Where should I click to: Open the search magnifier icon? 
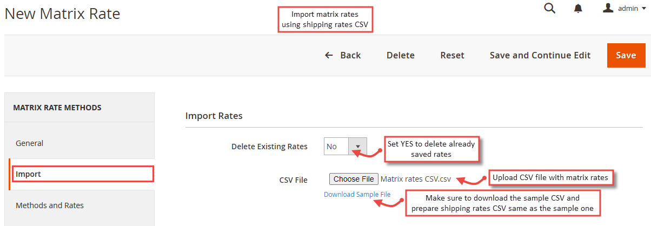tap(549, 8)
